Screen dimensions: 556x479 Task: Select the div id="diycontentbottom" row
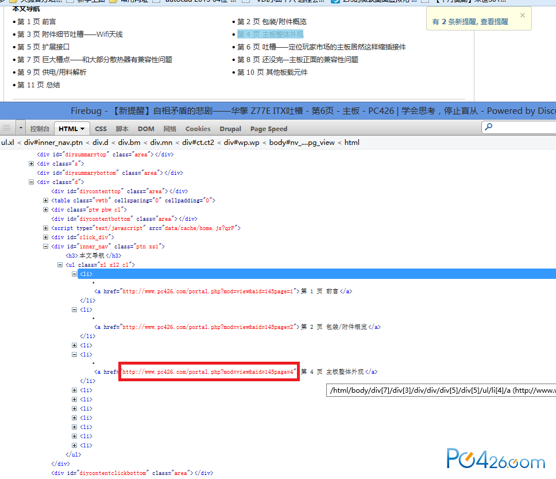[x=124, y=219]
